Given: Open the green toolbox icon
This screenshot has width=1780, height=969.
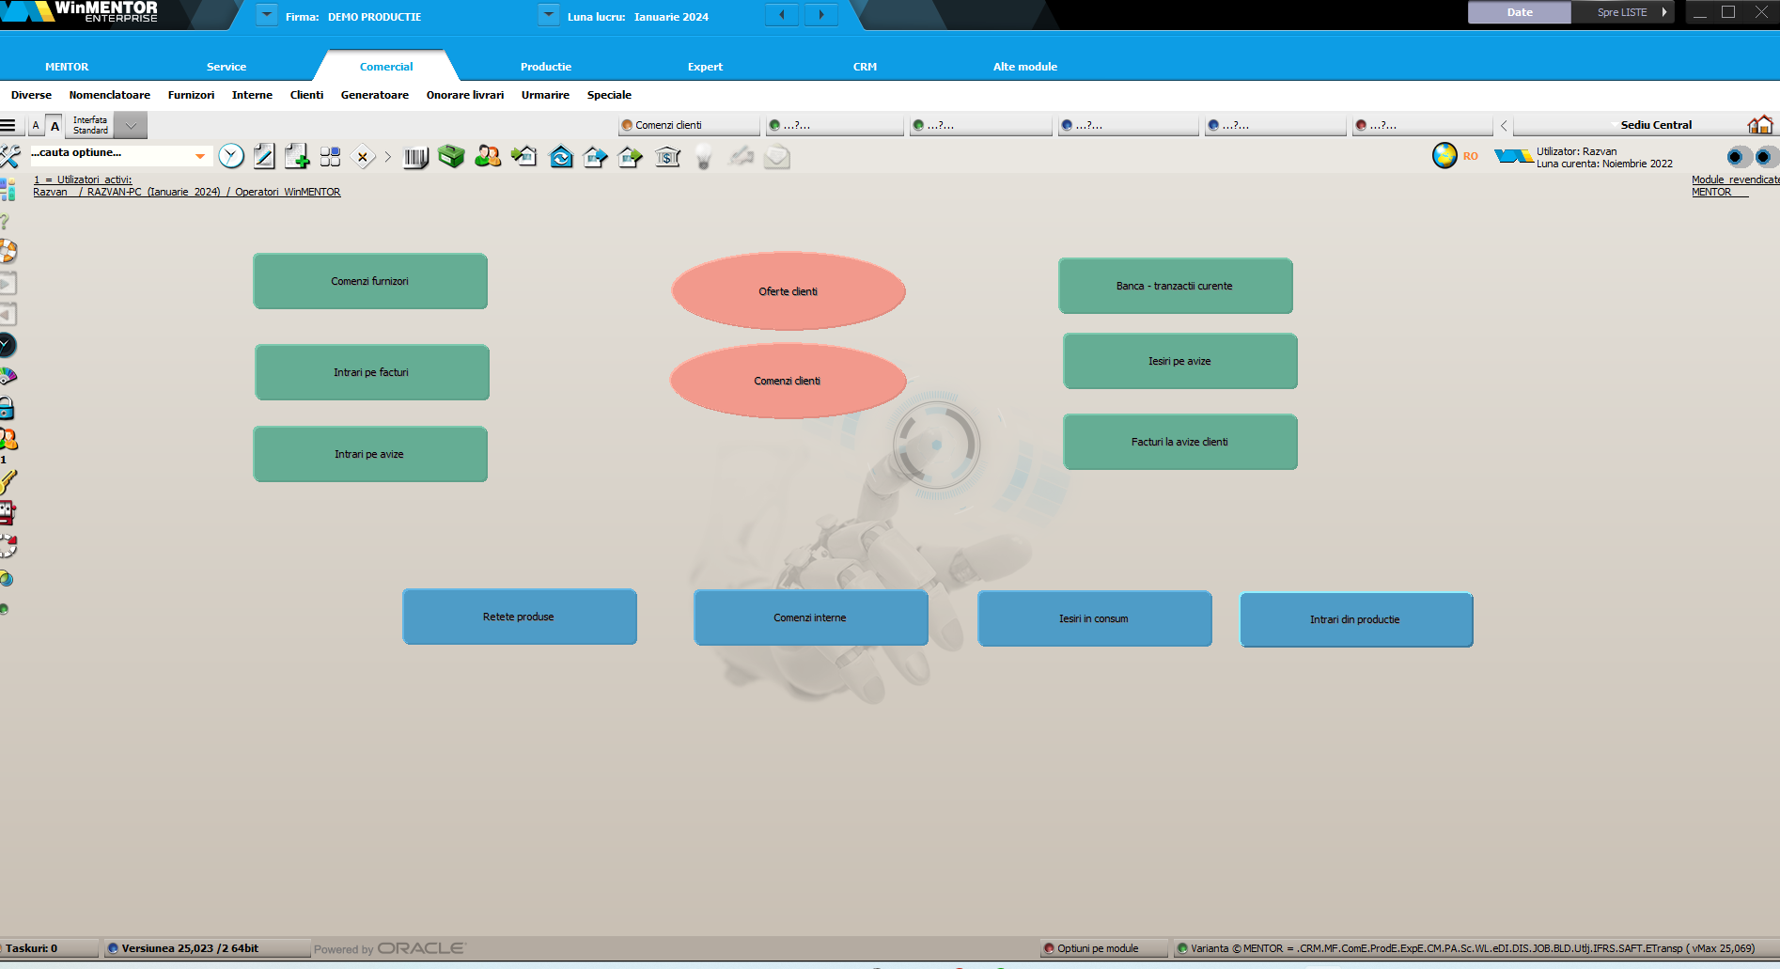Looking at the screenshot, I should point(451,157).
